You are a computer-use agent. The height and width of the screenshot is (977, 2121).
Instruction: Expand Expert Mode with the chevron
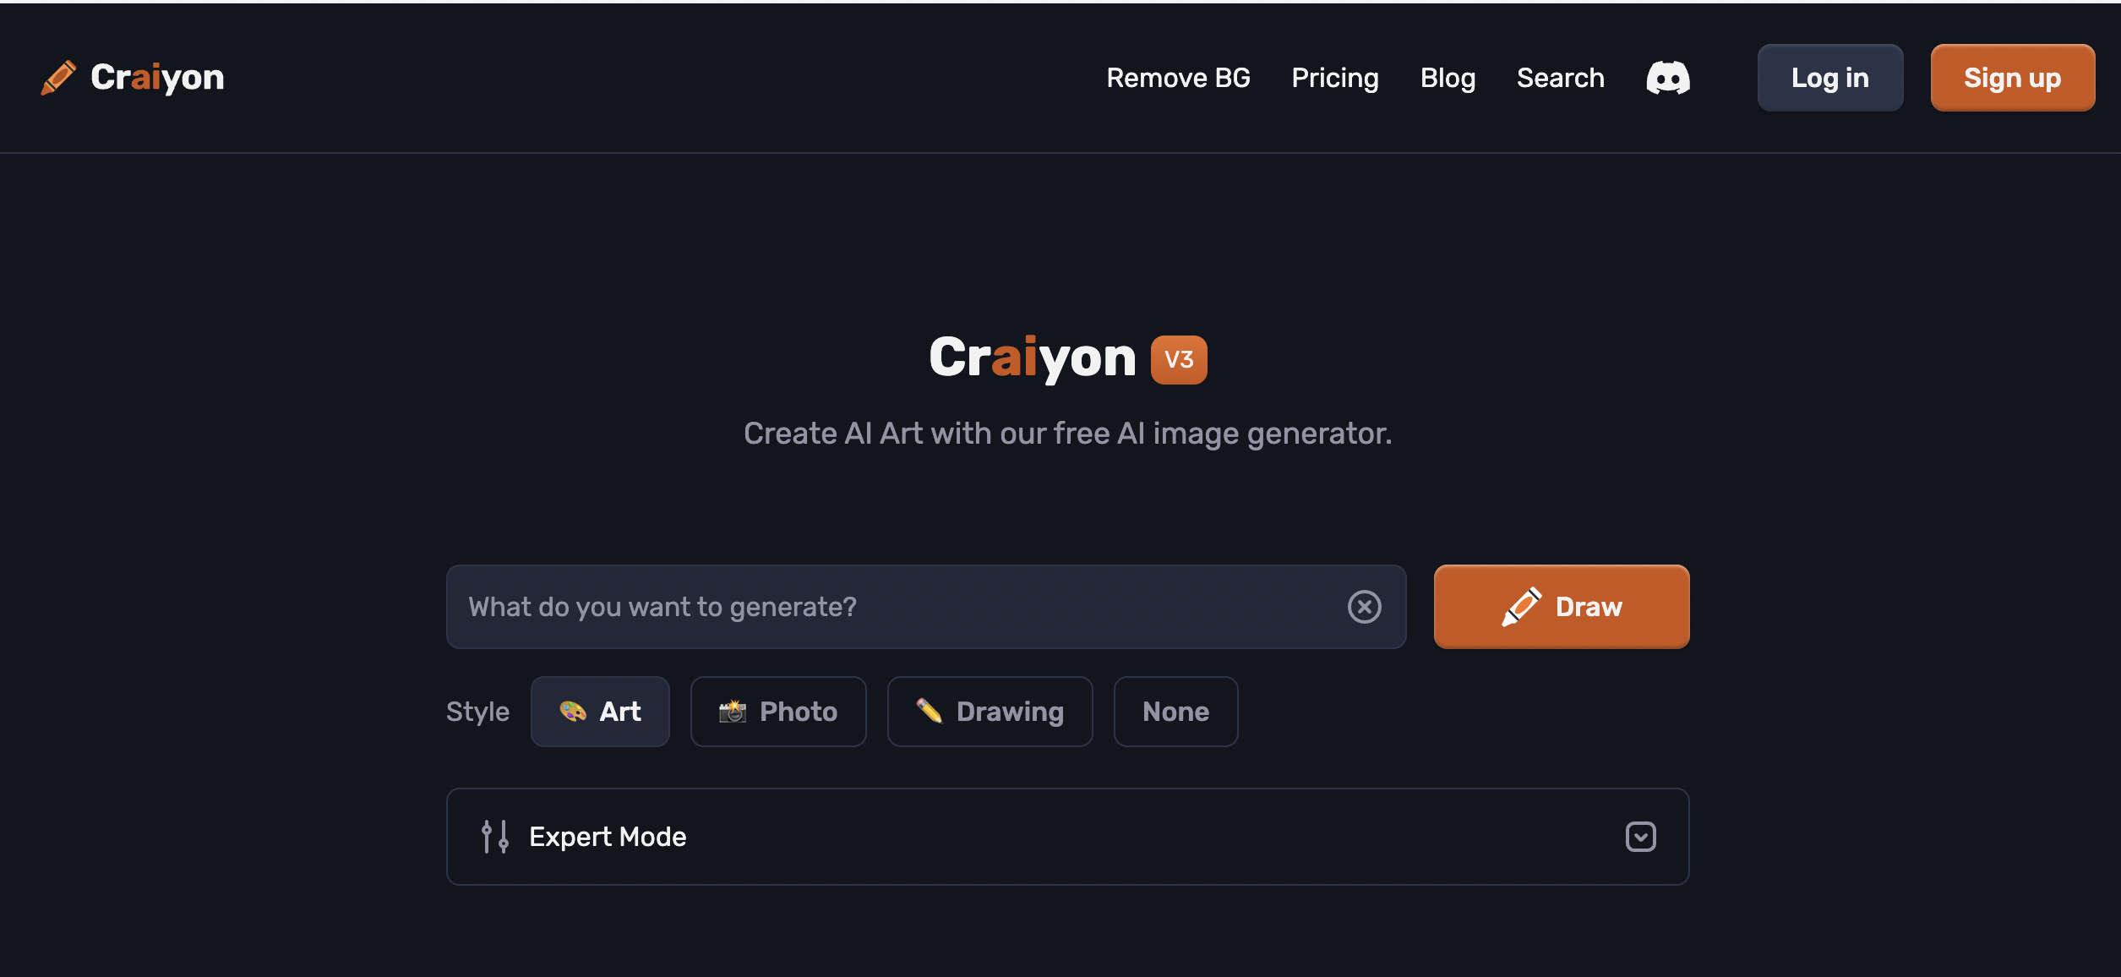(1640, 836)
